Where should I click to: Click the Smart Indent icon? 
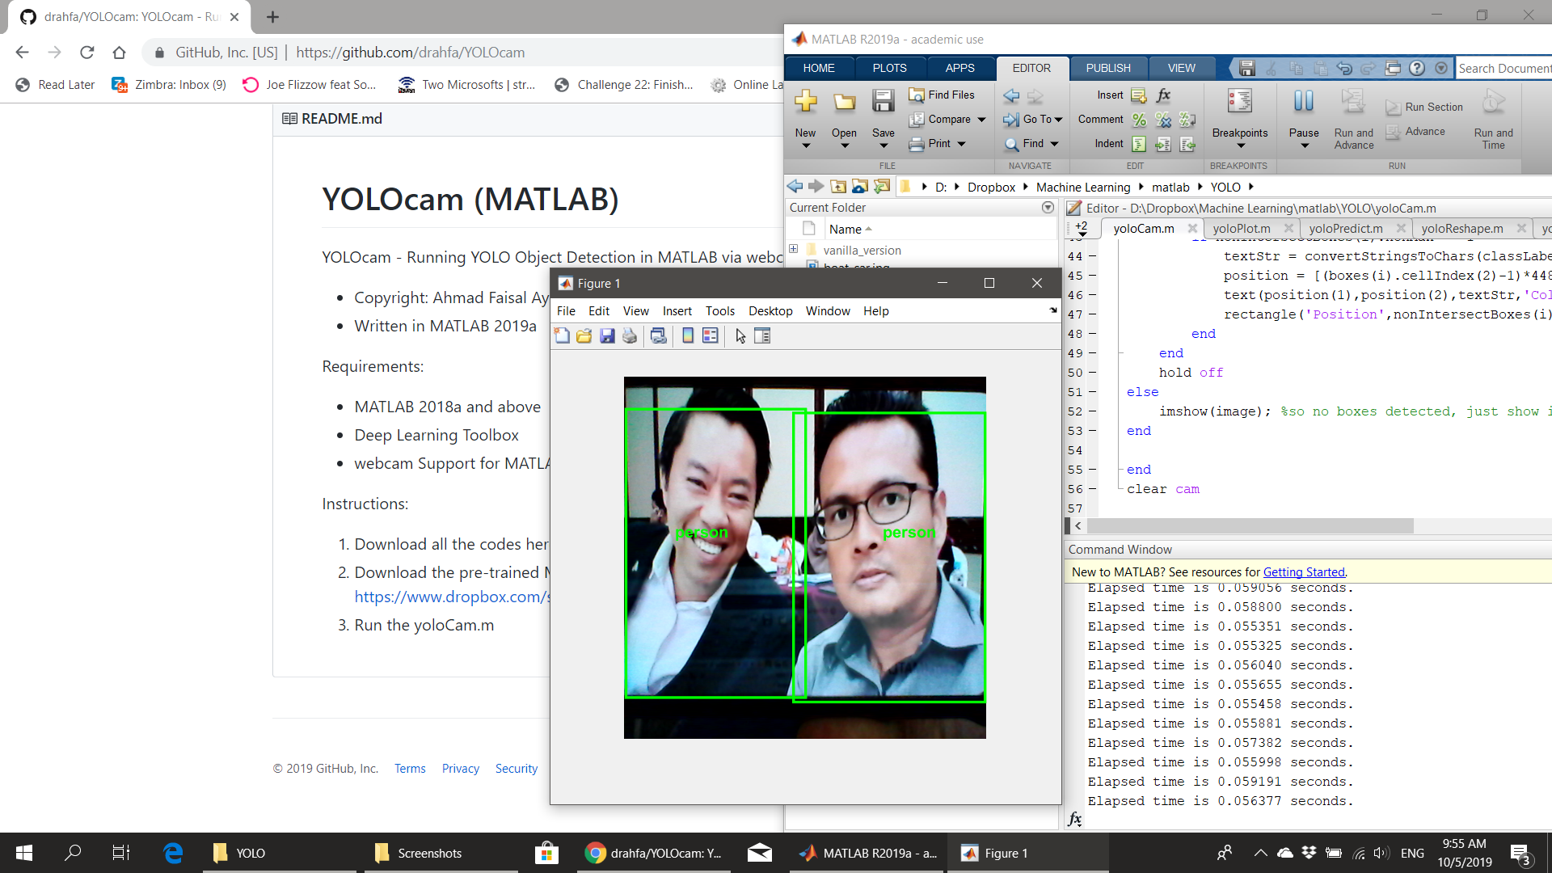click(1139, 144)
